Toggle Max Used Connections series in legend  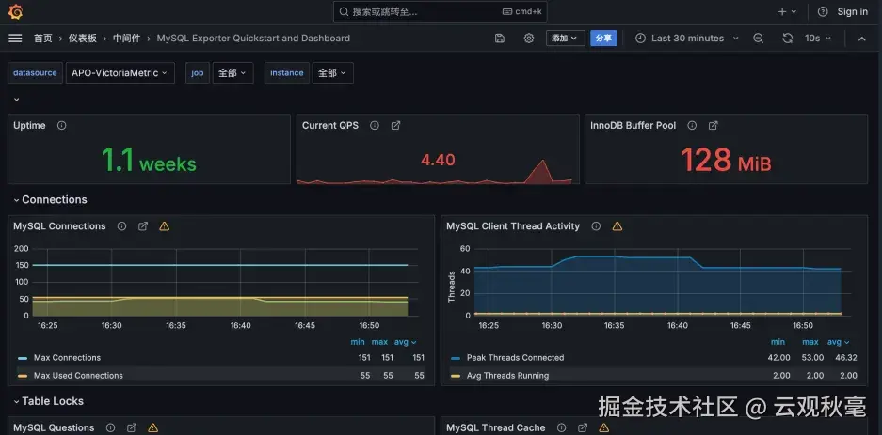coord(78,376)
